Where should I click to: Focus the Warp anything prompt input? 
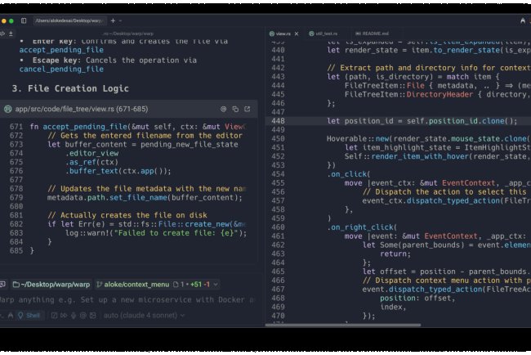(127, 299)
